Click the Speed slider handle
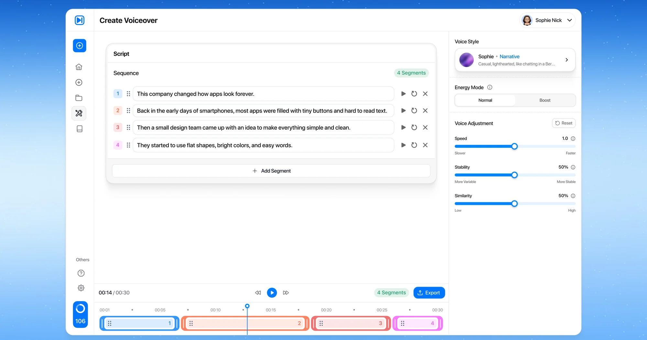 tap(514, 146)
